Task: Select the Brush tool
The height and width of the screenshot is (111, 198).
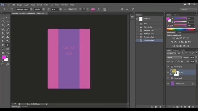Action: [x=7, y=30]
